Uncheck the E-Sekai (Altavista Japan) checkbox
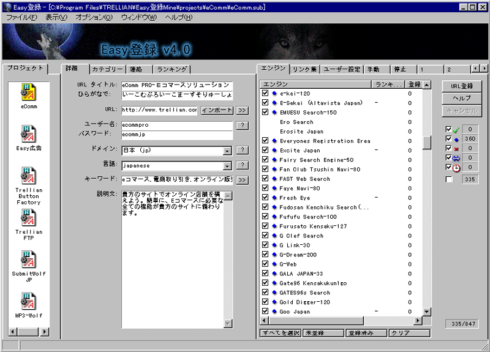The image size is (490, 352). coord(265,102)
